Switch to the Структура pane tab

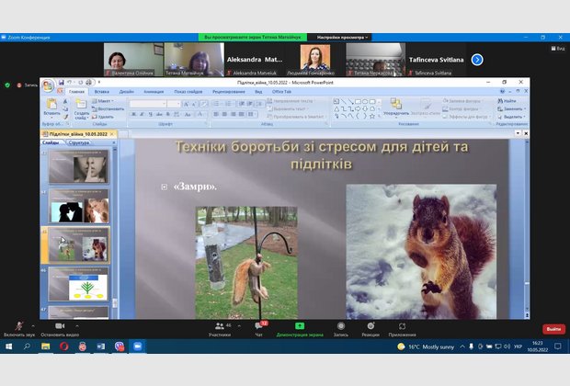pyautogui.click(x=79, y=143)
